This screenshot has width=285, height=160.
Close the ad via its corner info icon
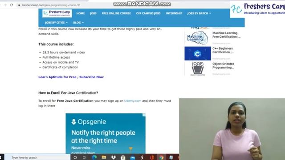(x=144, y=115)
